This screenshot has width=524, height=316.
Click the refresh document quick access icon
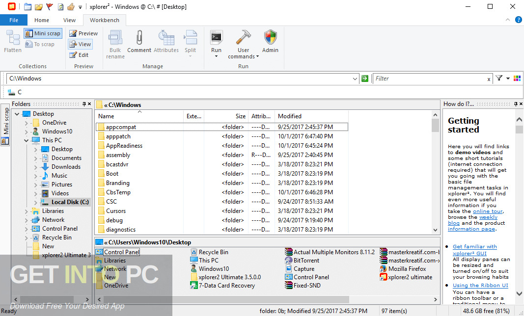[60, 7]
